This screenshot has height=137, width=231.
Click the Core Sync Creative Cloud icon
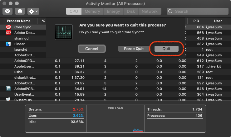click(8, 27)
